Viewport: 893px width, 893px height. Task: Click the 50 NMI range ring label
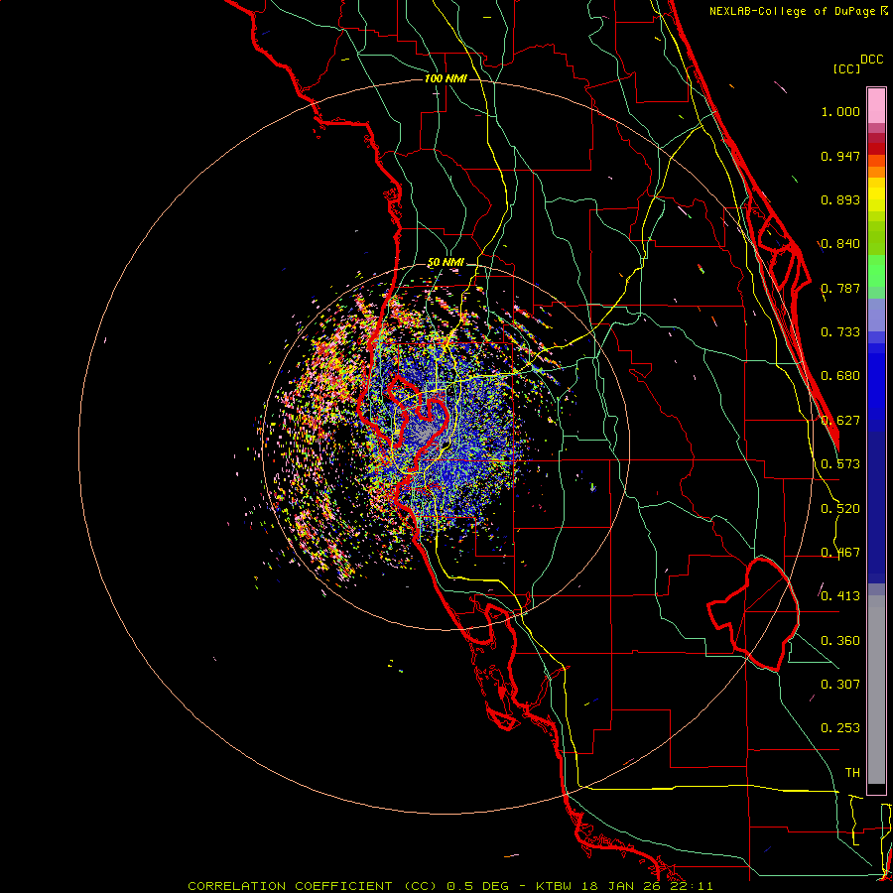(x=446, y=262)
